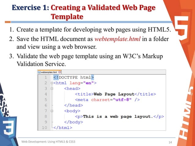Click the file icon on webtemplate.html tab

39,72
